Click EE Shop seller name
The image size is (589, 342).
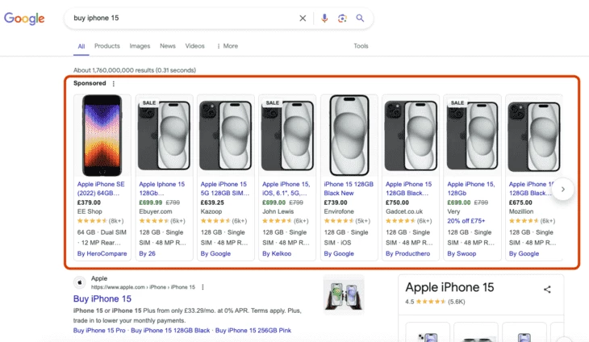(x=90, y=211)
